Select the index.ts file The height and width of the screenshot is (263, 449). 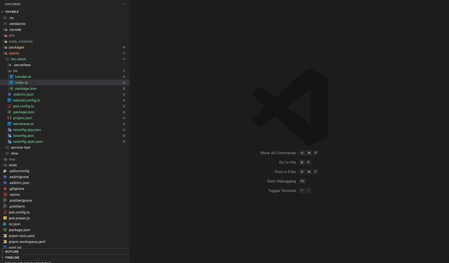click(x=65, y=83)
